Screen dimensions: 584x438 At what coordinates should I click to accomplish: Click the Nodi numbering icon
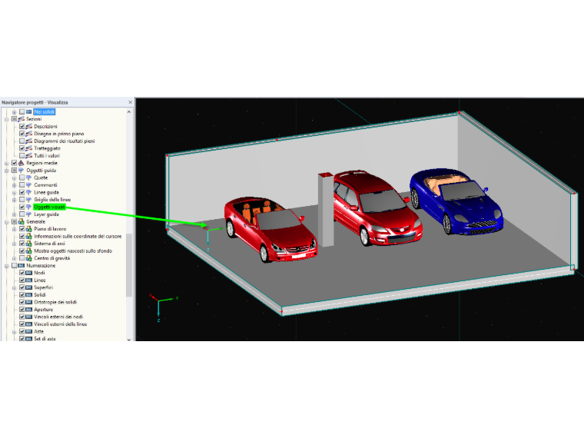[28, 273]
